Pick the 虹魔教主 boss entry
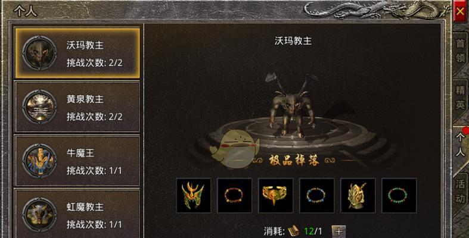 click(77, 214)
